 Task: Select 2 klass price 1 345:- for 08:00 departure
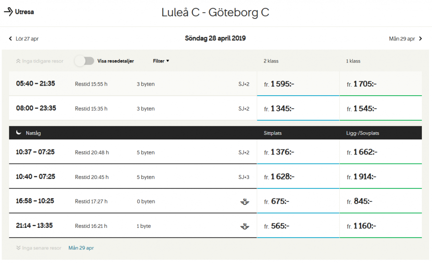pyautogui.click(x=298, y=109)
